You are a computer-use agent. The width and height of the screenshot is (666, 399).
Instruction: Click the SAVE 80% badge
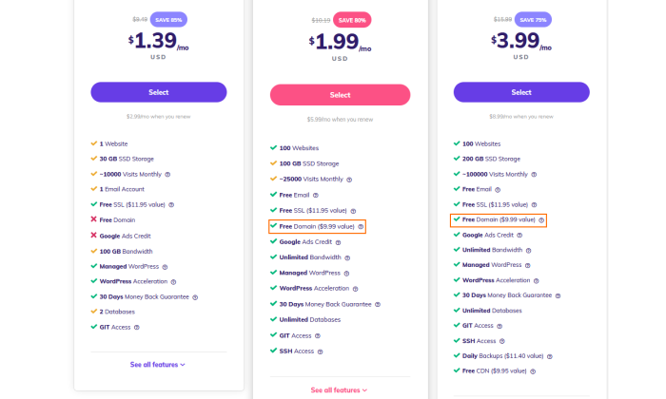tap(352, 20)
